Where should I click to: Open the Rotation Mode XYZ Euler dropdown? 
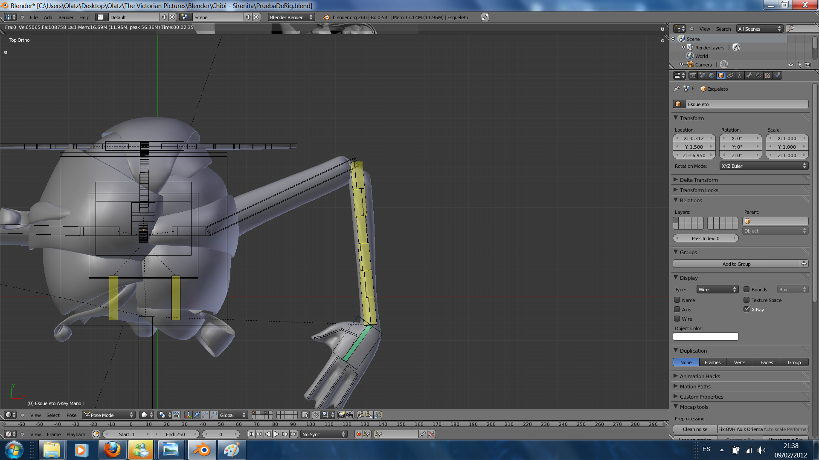click(764, 166)
